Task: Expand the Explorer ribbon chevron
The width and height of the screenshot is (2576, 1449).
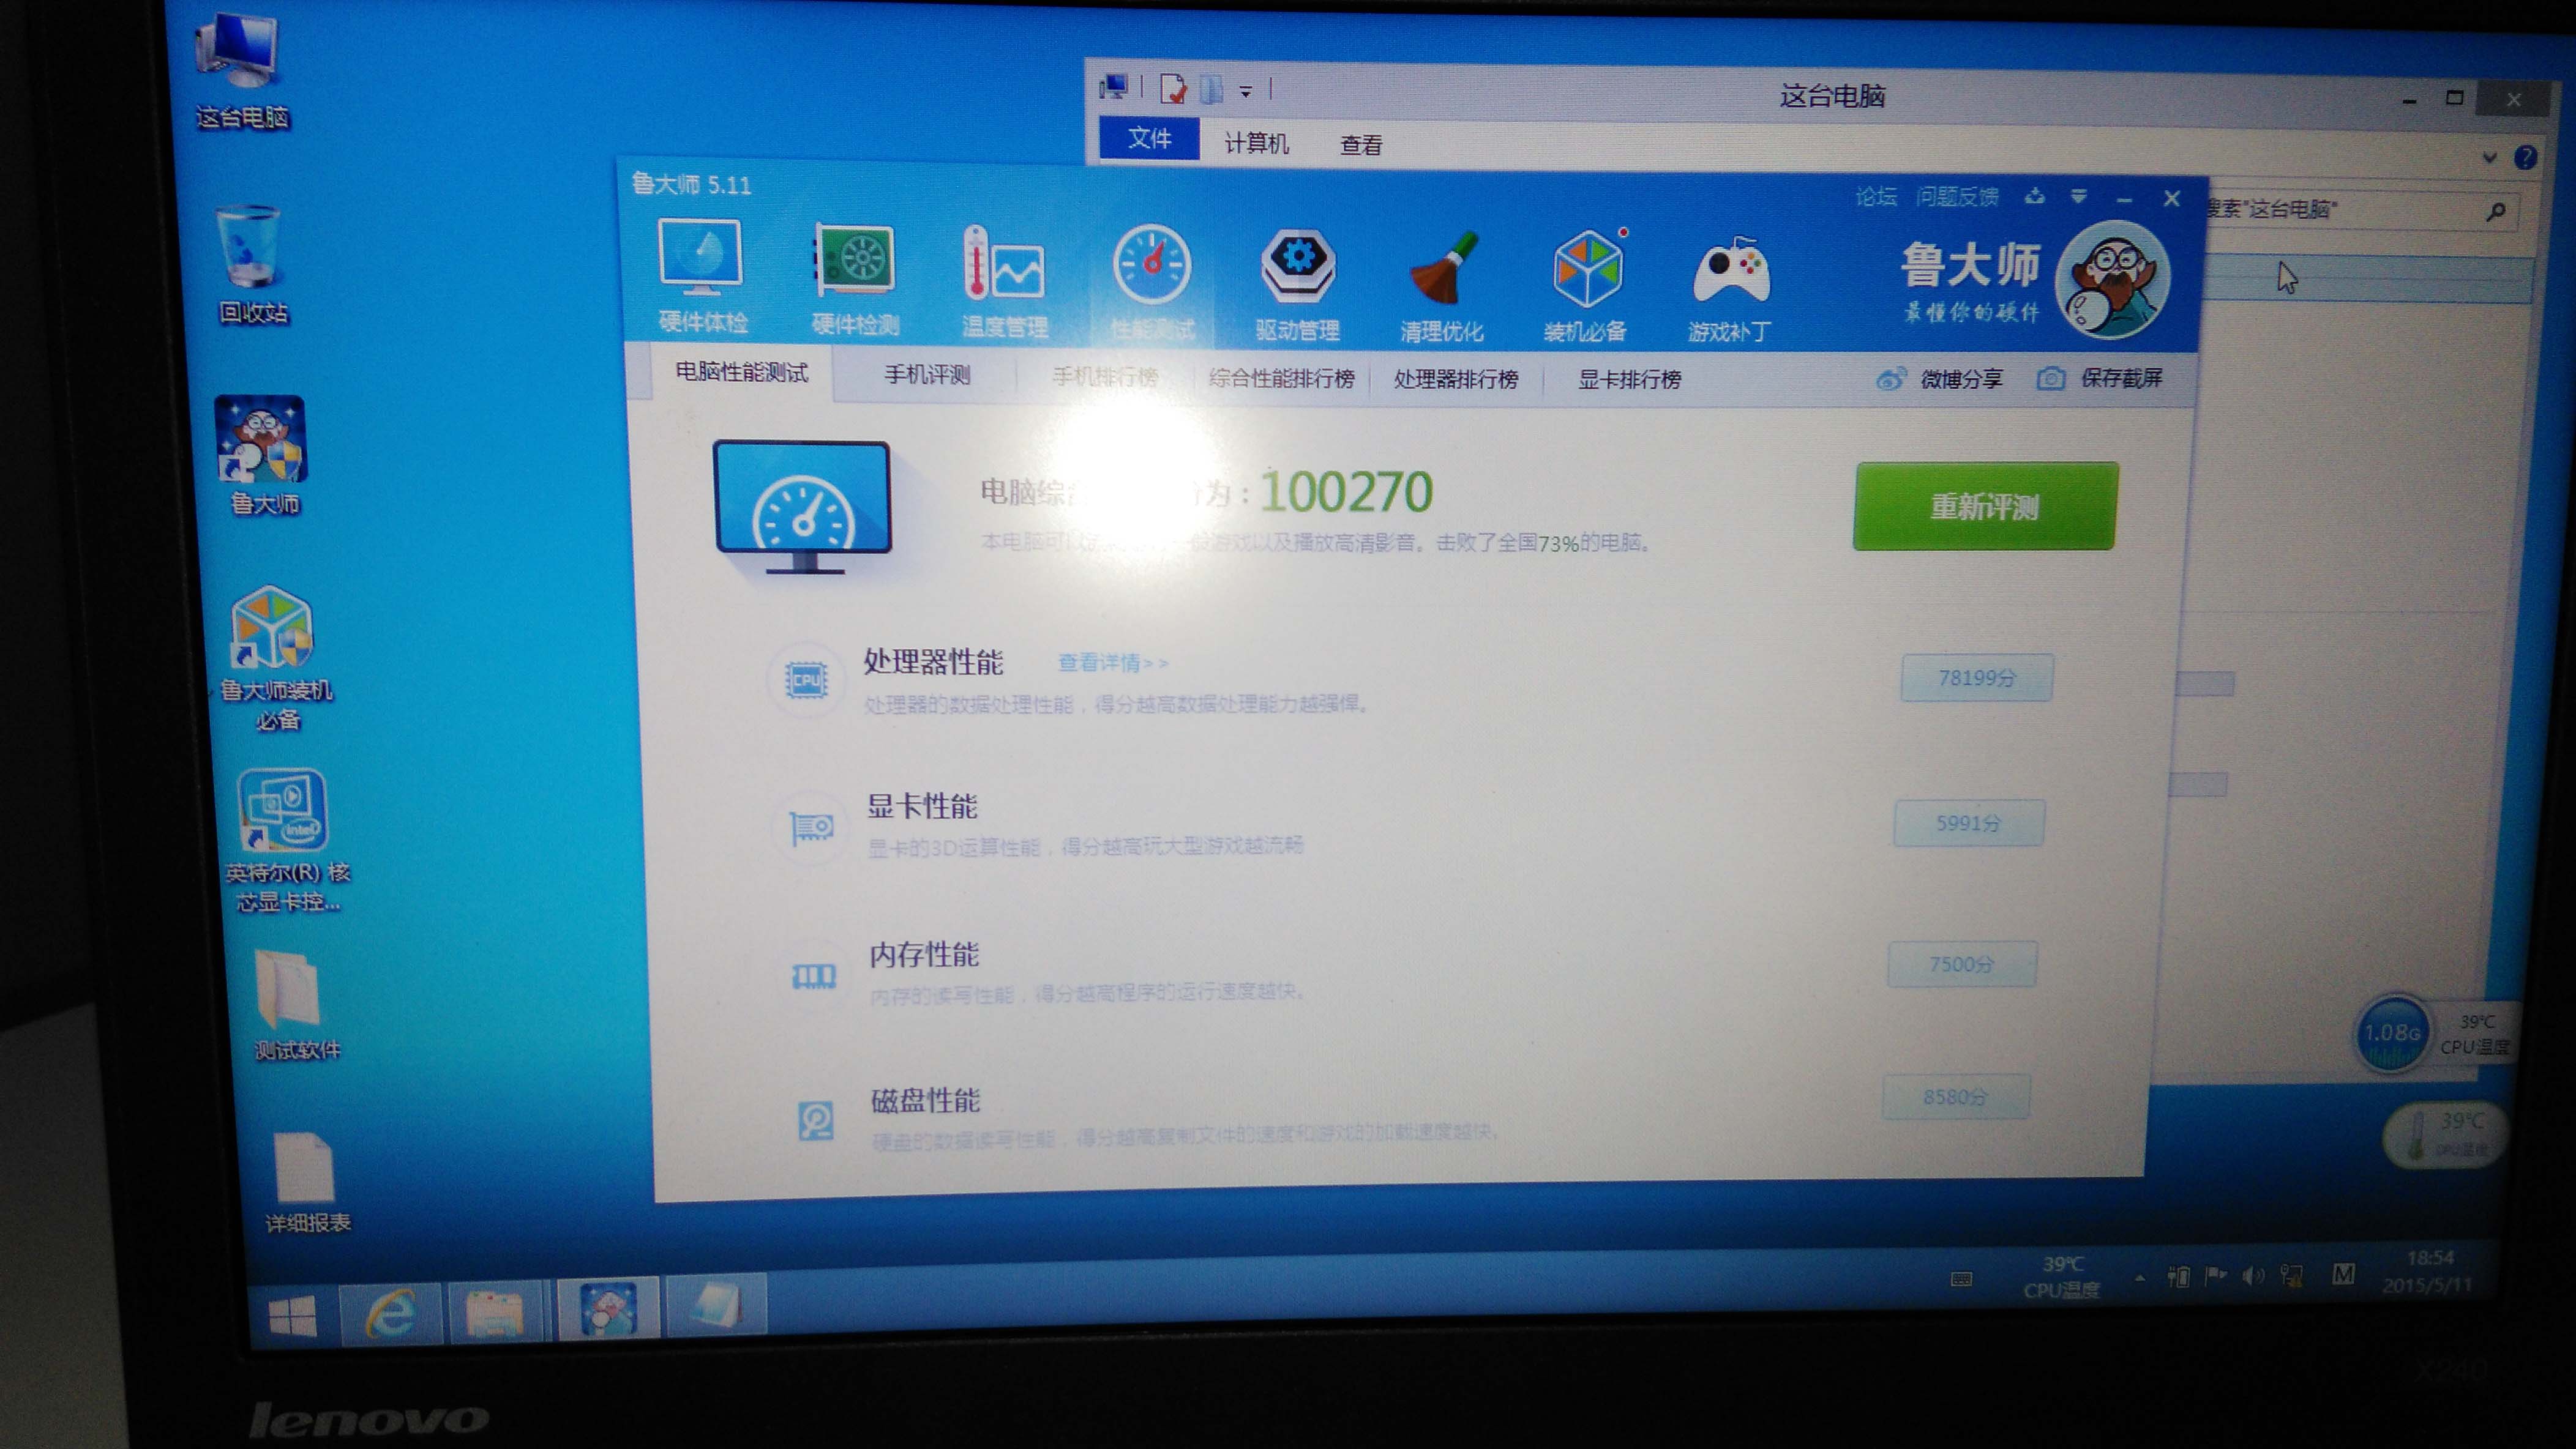Action: 2489,158
